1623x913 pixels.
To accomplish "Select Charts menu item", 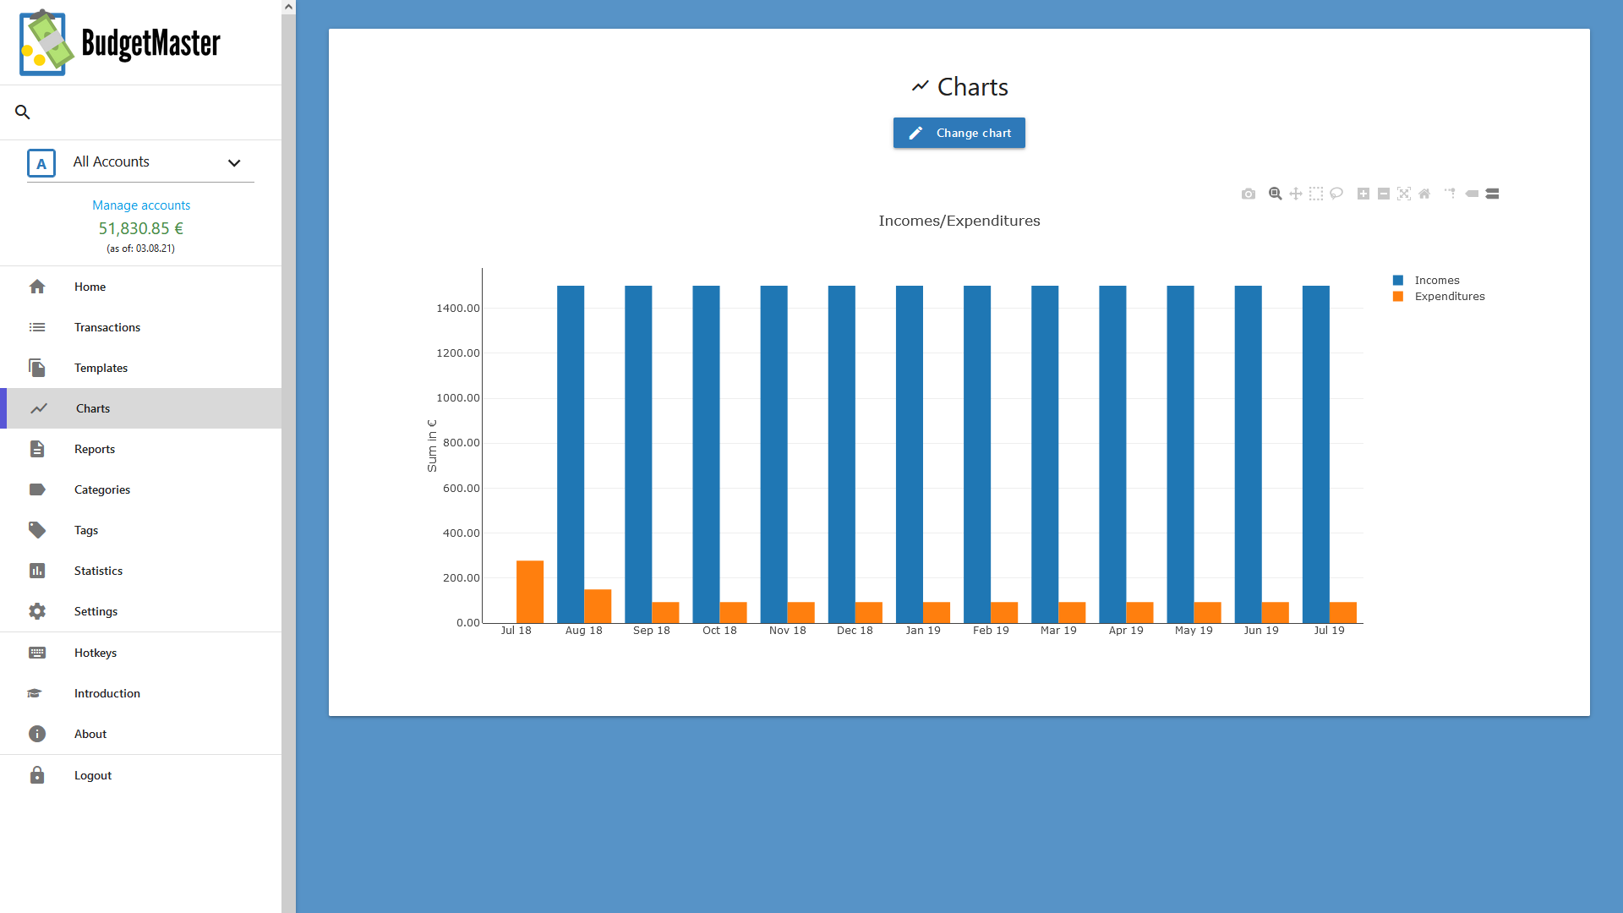I will [141, 408].
